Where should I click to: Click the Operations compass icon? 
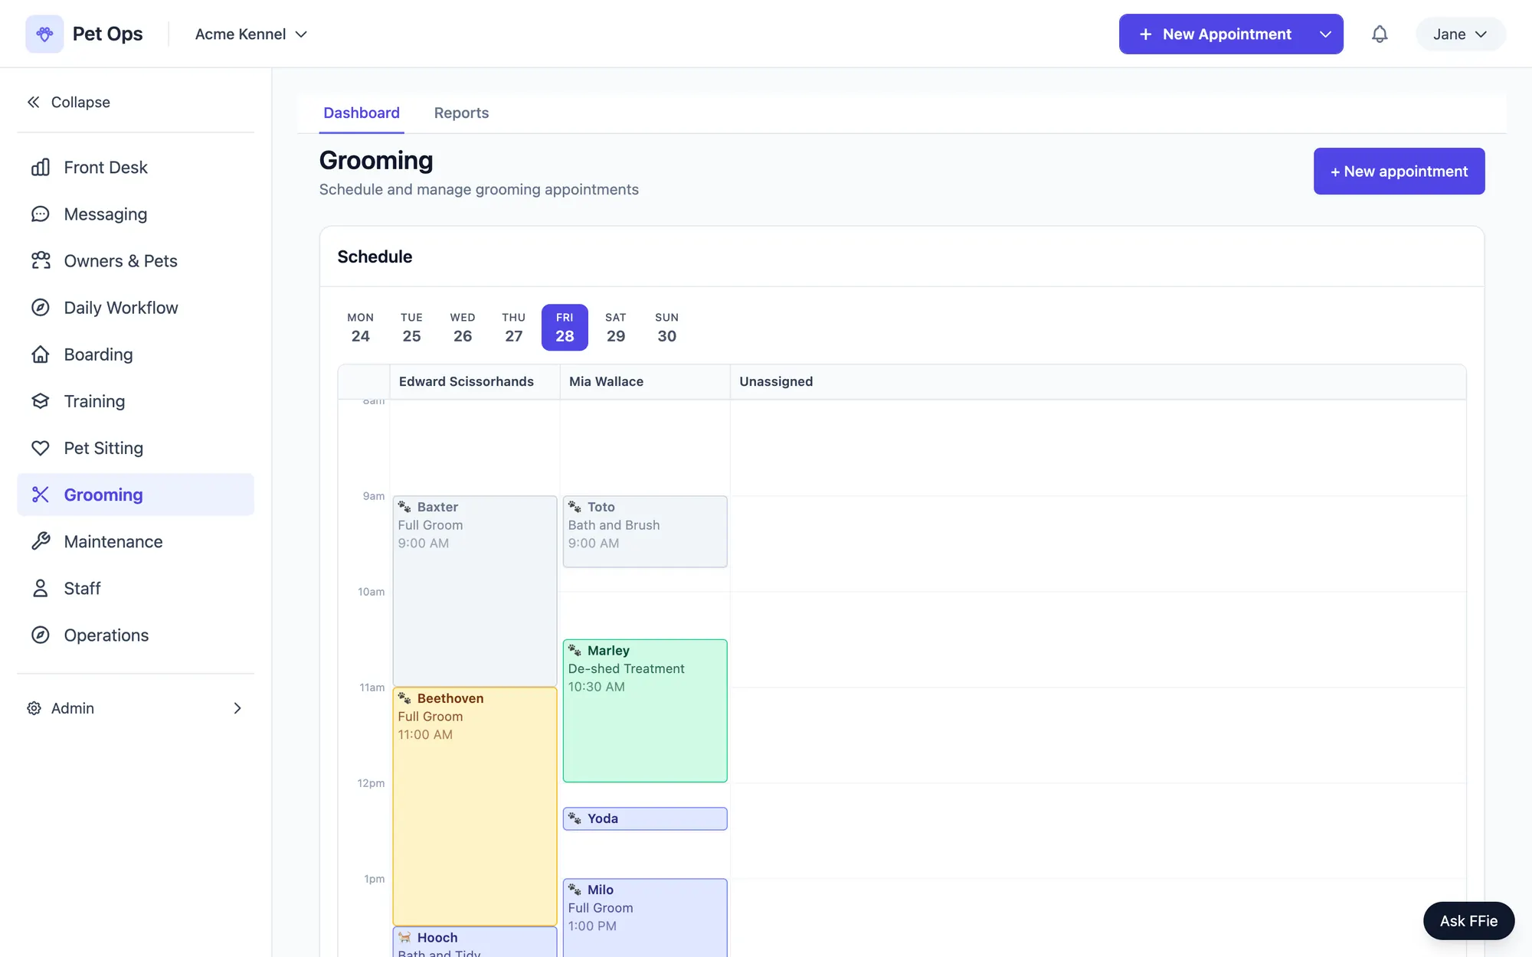tap(41, 634)
